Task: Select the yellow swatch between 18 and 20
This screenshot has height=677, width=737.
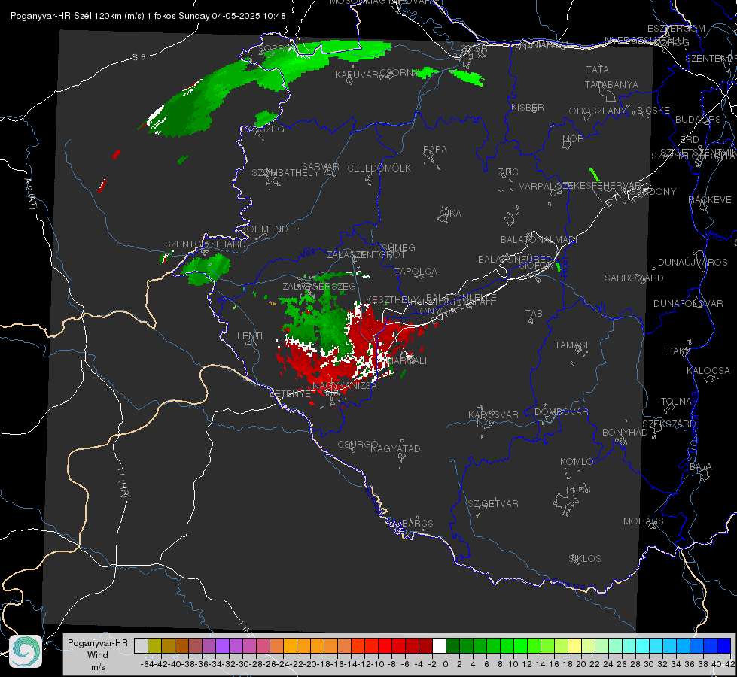Action: pyautogui.click(x=575, y=645)
